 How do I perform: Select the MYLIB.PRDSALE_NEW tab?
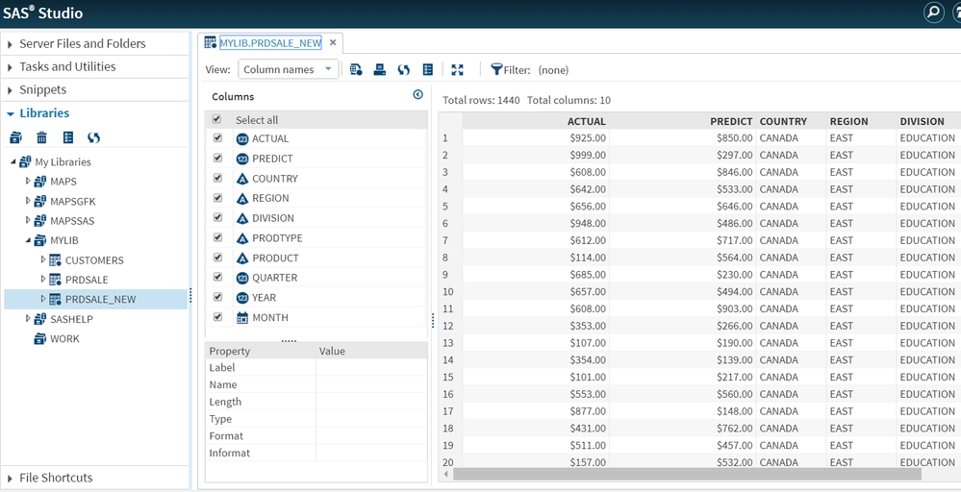pos(269,43)
